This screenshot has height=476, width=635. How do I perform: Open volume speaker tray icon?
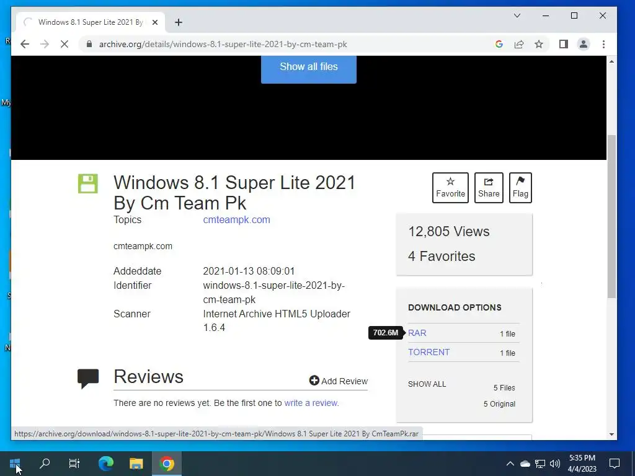tap(555, 464)
